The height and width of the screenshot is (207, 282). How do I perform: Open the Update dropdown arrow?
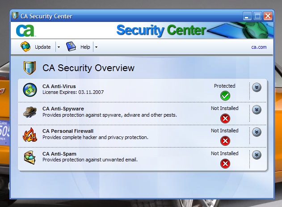click(59, 47)
